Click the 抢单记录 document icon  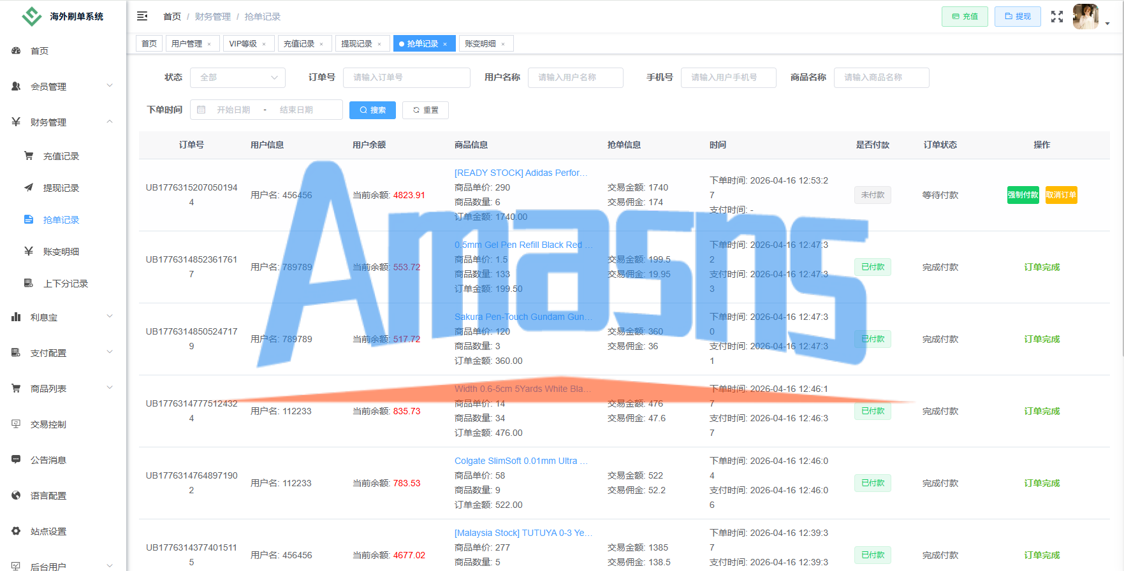click(x=29, y=219)
